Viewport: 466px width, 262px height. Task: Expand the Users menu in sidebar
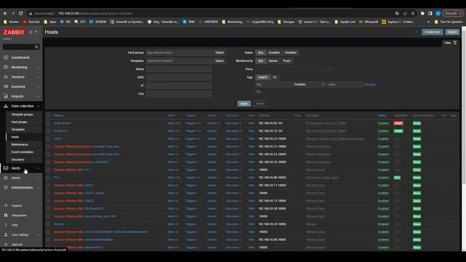coord(21,178)
